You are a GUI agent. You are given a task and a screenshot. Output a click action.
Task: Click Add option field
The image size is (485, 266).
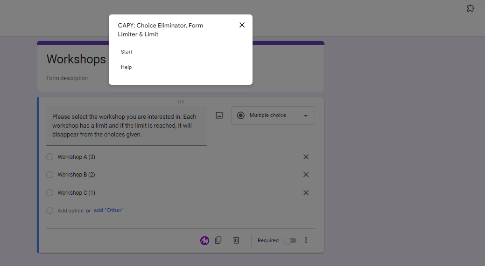[x=70, y=211]
